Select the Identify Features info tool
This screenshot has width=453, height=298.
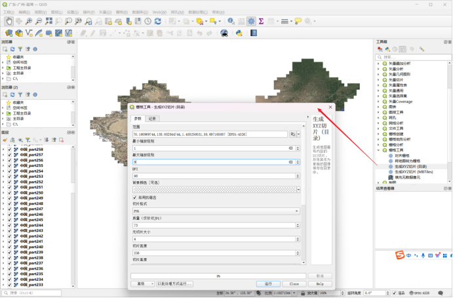[231, 21]
